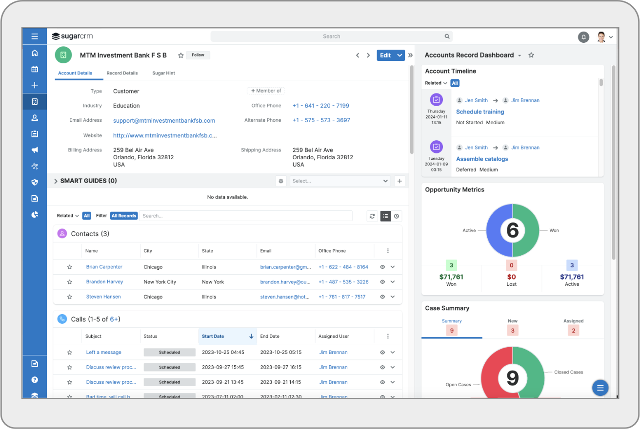Image resolution: width=640 pixels, height=429 pixels.
Task: Select the Case Summary Assigned tab
Action: point(574,327)
